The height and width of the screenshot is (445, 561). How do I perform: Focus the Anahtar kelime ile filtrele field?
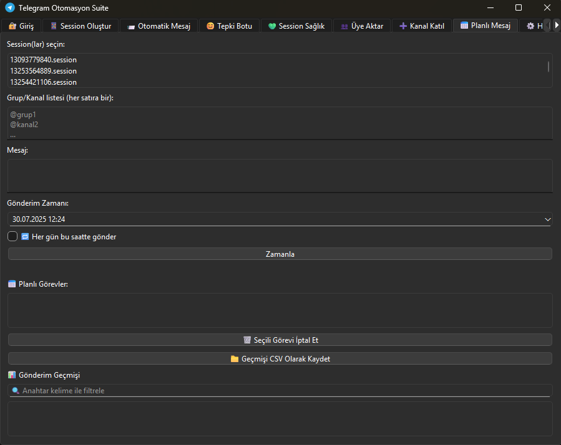point(280,390)
